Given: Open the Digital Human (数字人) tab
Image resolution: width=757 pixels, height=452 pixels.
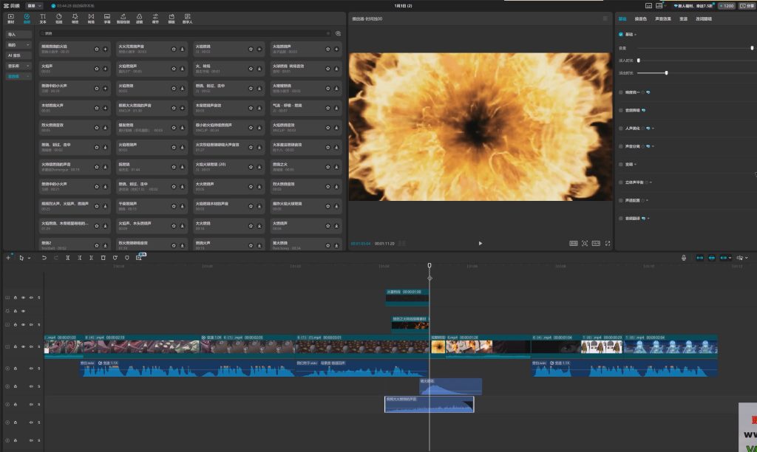Looking at the screenshot, I should coord(188,18).
